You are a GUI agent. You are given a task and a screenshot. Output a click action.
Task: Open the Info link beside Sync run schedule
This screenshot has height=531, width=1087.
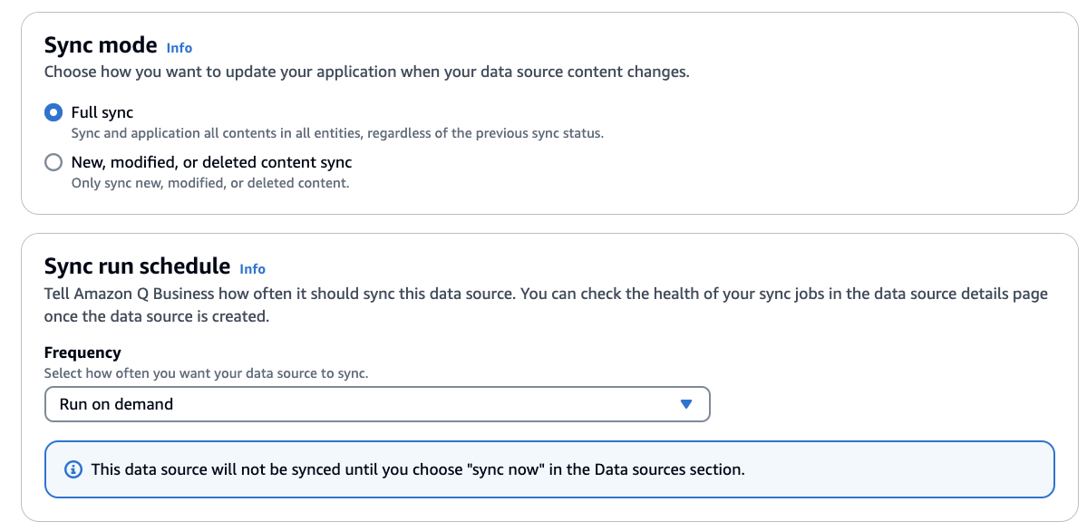252,269
